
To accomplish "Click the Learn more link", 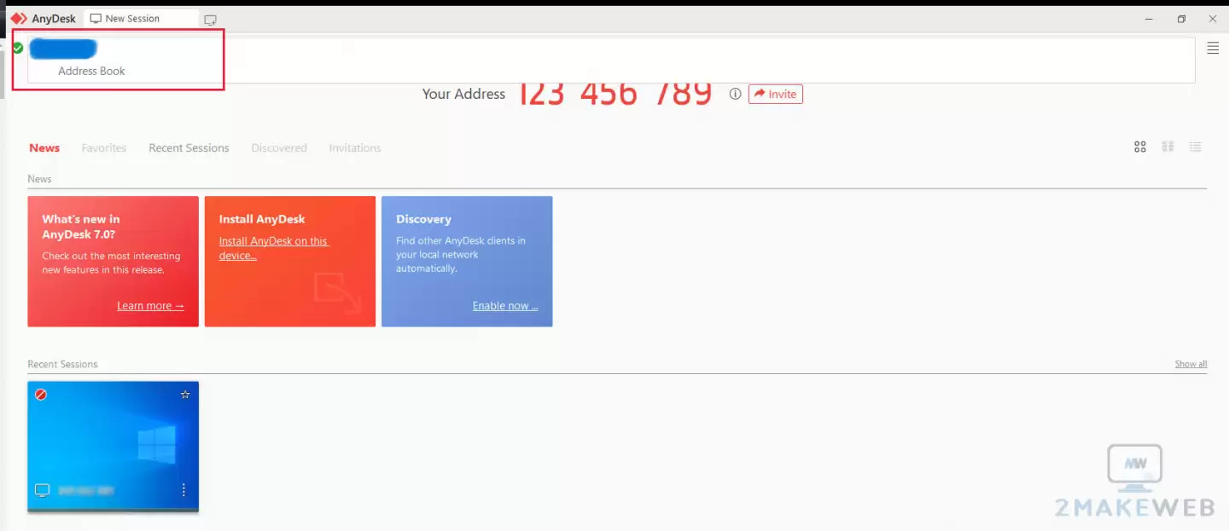I will pyautogui.click(x=150, y=306).
